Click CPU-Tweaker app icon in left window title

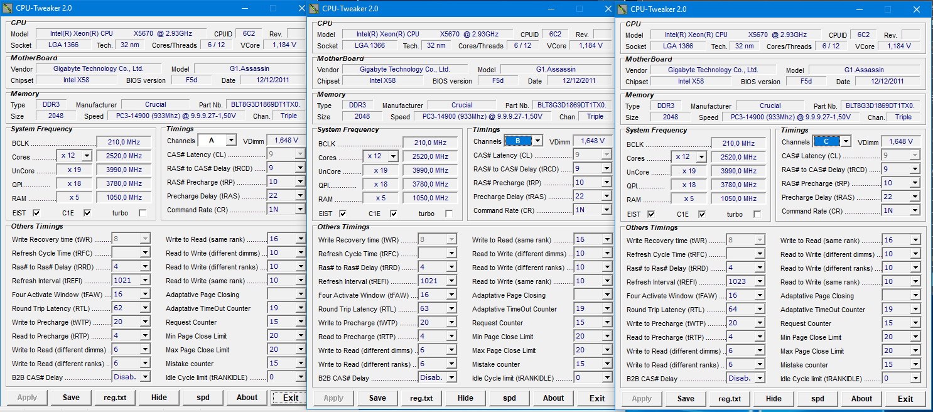[x=8, y=8]
